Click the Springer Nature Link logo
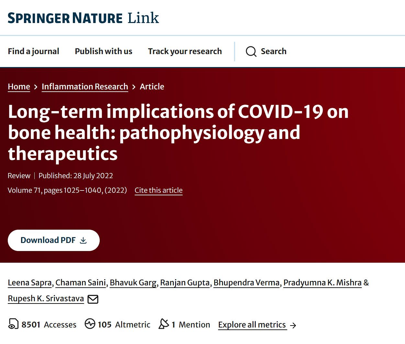Screen dimensions: 405x344 pyautogui.click(x=83, y=18)
